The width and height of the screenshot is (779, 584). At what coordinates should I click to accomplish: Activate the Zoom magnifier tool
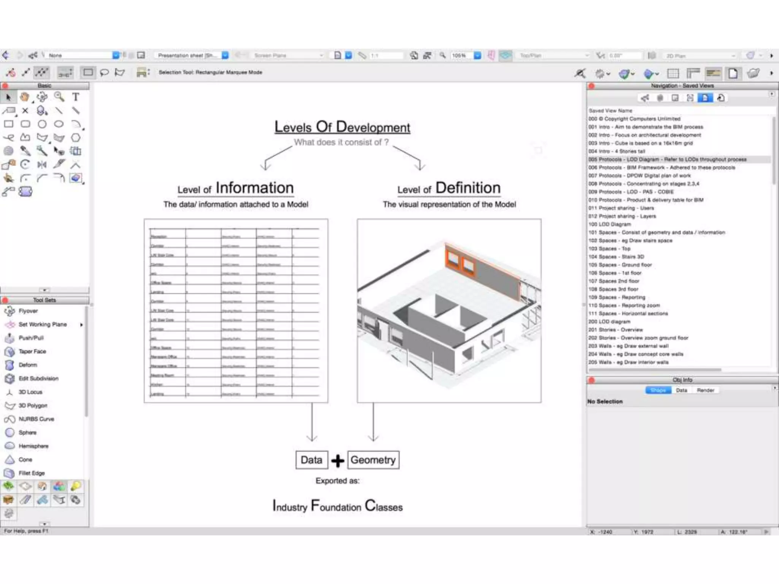coord(59,97)
